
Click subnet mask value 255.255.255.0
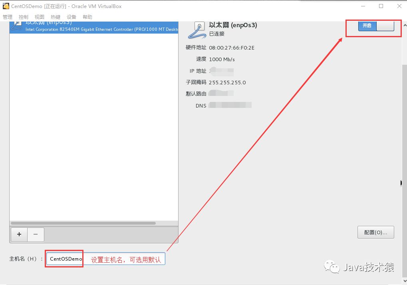[227, 83]
